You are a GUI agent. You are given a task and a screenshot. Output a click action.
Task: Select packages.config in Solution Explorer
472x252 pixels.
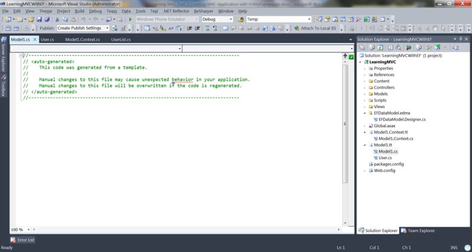tap(389, 165)
